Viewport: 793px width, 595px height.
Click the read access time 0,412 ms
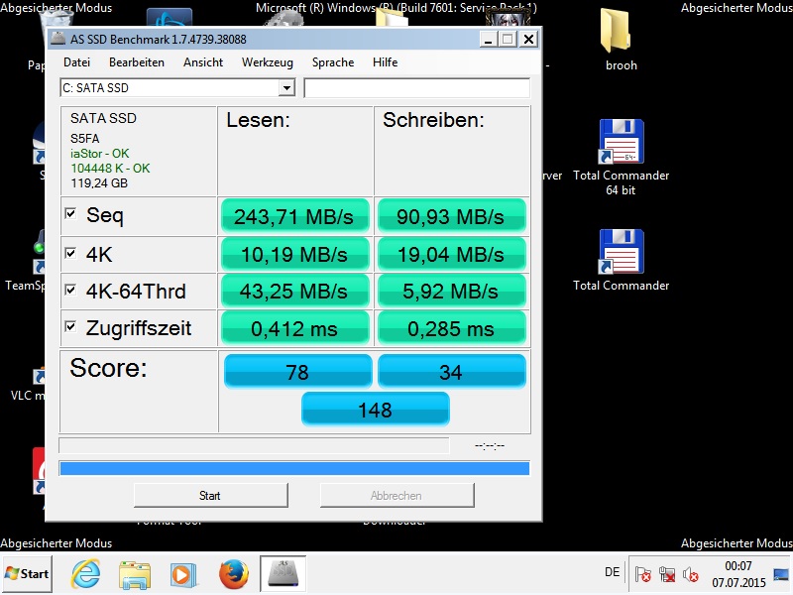point(294,328)
